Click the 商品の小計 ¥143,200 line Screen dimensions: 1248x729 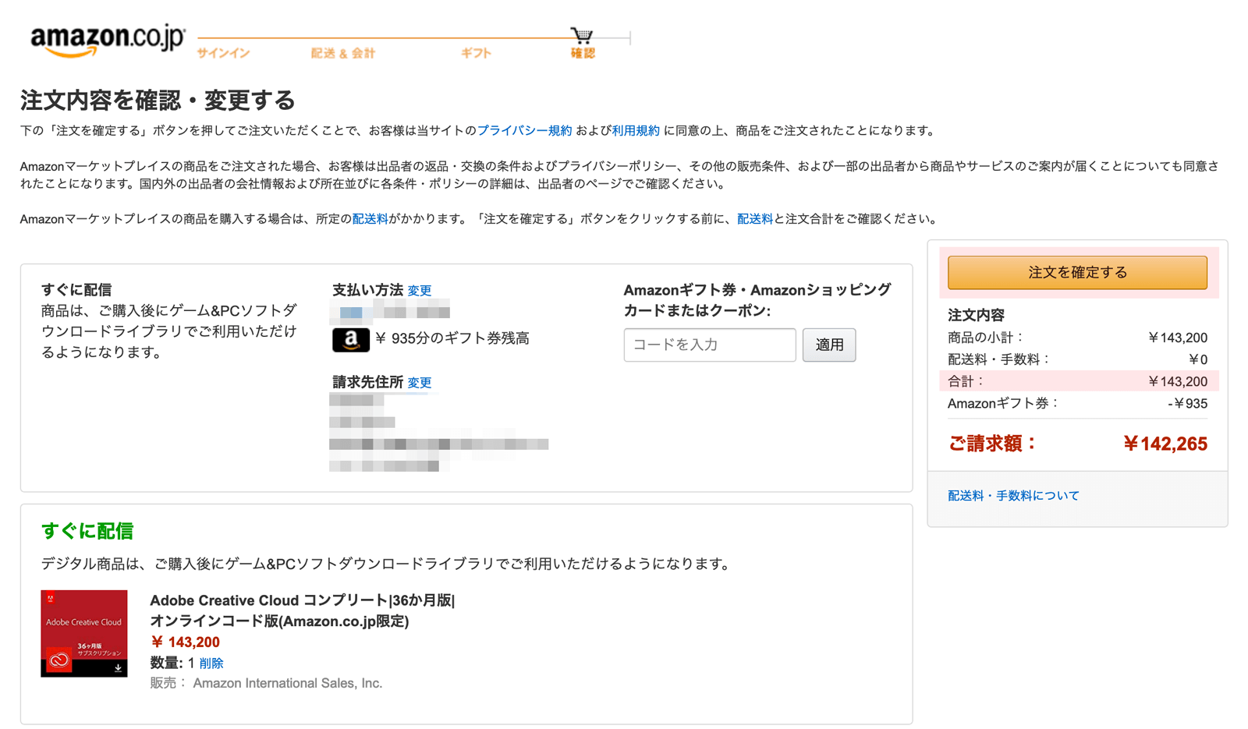click(x=1077, y=338)
